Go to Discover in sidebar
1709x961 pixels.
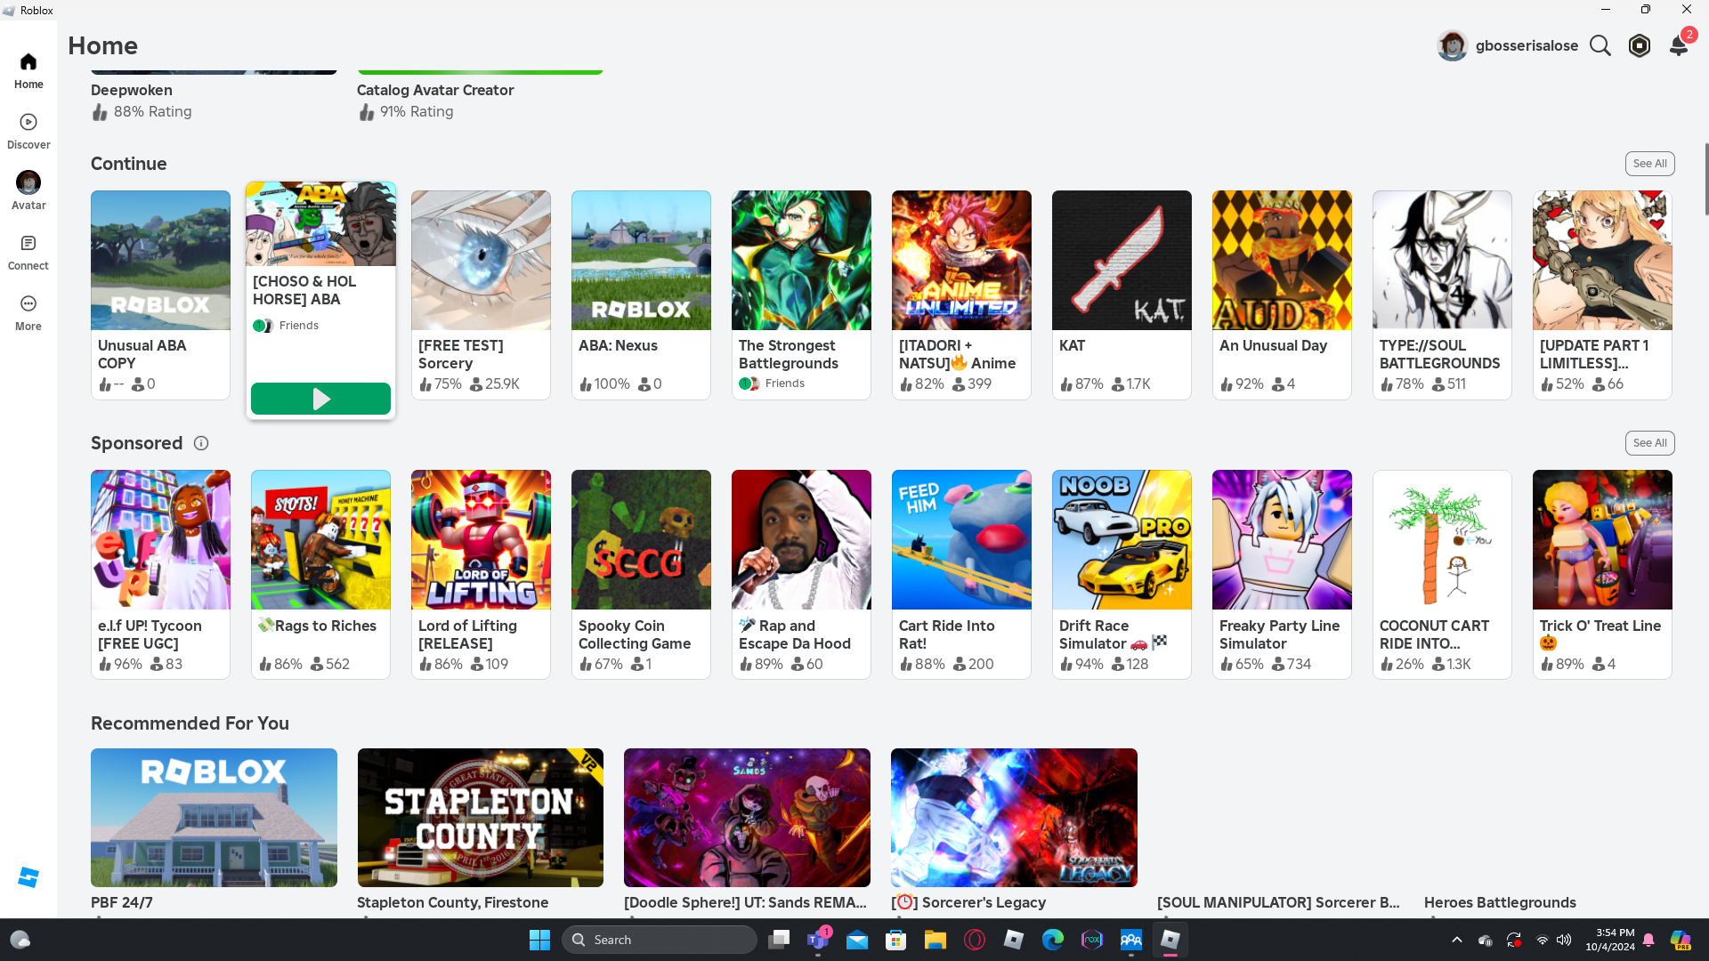pyautogui.click(x=28, y=132)
